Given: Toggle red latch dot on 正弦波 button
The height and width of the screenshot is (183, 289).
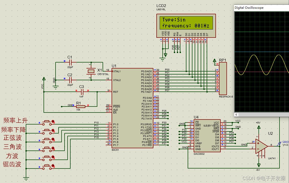Looking at the screenshot, I should (53, 139).
